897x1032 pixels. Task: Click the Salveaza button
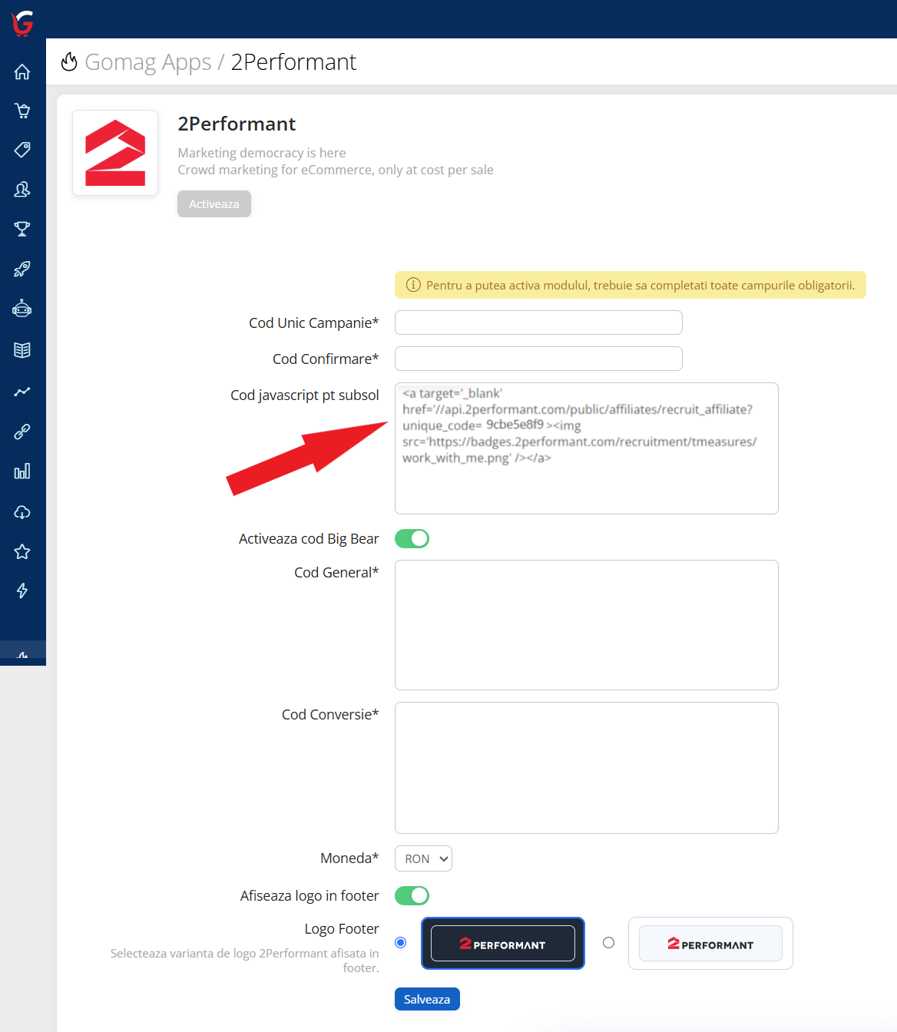point(427,999)
